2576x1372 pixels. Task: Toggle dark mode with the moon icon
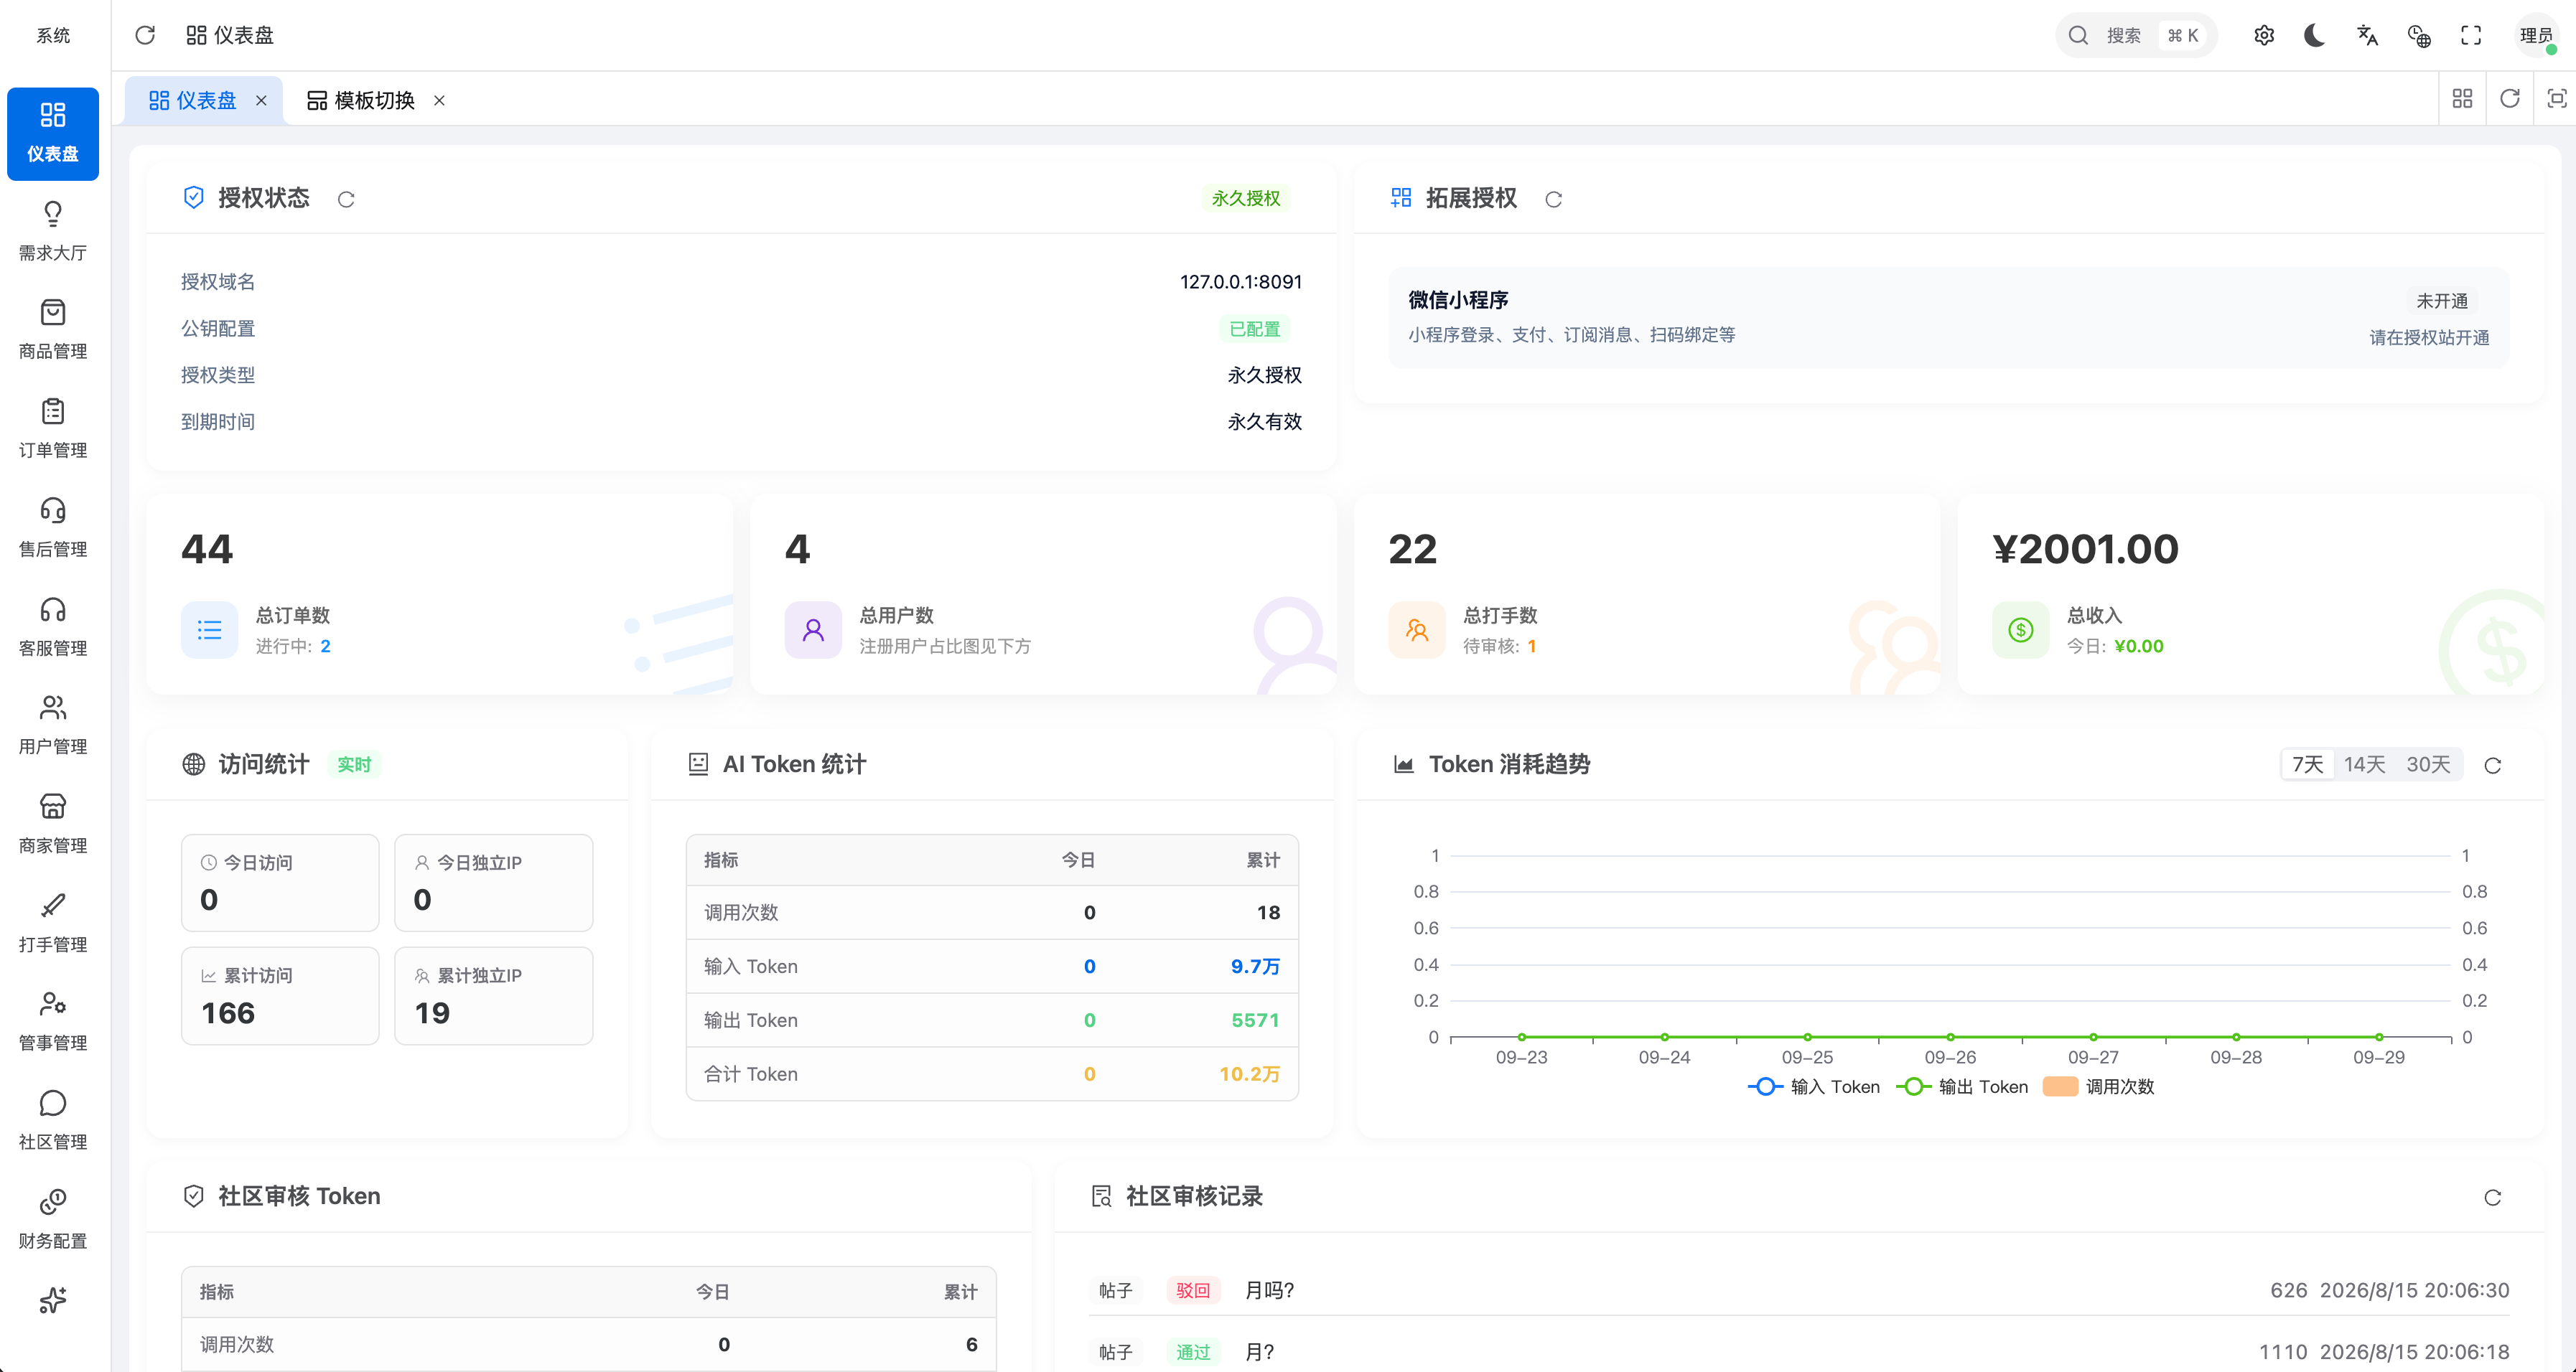click(x=2315, y=35)
